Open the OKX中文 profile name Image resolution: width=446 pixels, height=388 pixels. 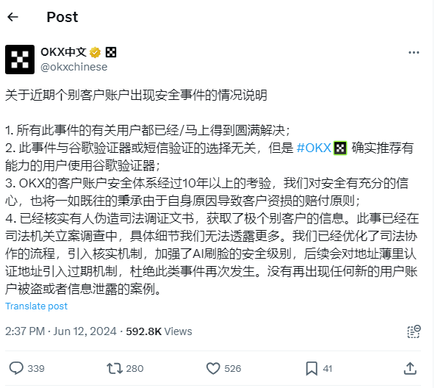click(x=64, y=53)
